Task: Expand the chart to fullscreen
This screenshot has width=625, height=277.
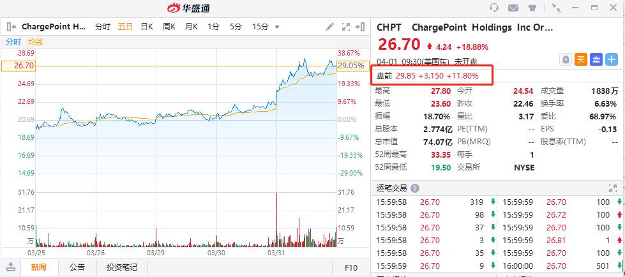Action: click(x=346, y=27)
